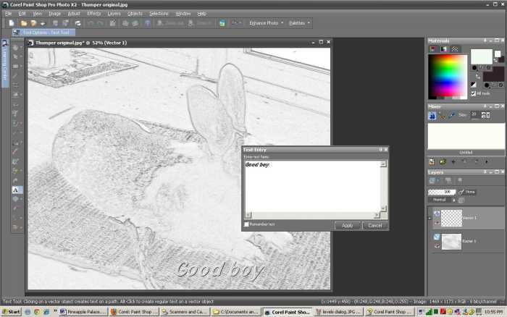Select the Dropper tool
This screenshot has width=507, height=317.
(x=15, y=75)
